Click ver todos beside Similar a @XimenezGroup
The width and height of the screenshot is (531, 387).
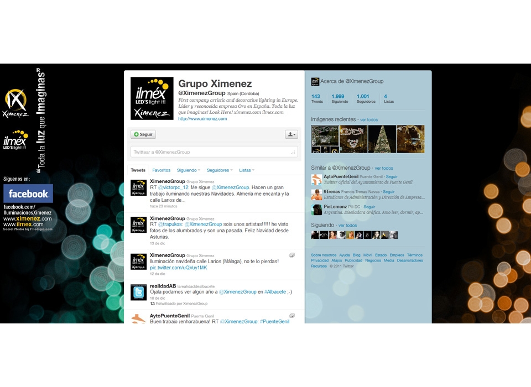[x=384, y=168]
